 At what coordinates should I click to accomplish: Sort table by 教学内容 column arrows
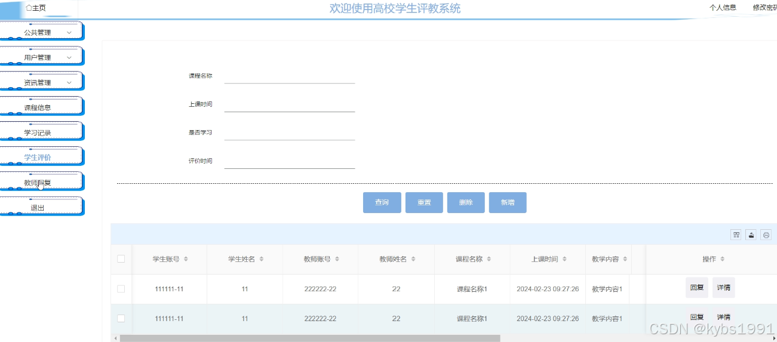point(625,259)
